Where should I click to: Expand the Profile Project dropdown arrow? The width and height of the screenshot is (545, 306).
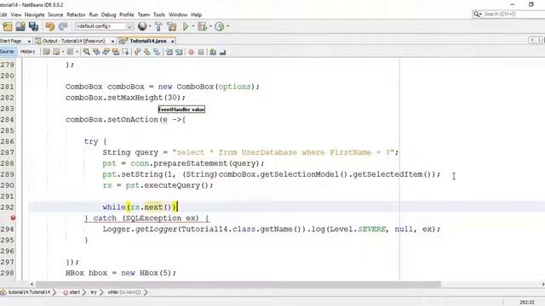tap(228, 26)
